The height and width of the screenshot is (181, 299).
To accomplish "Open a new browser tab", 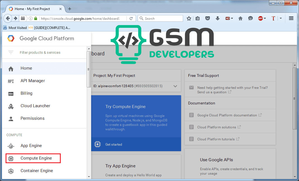I will tap(70, 9).
